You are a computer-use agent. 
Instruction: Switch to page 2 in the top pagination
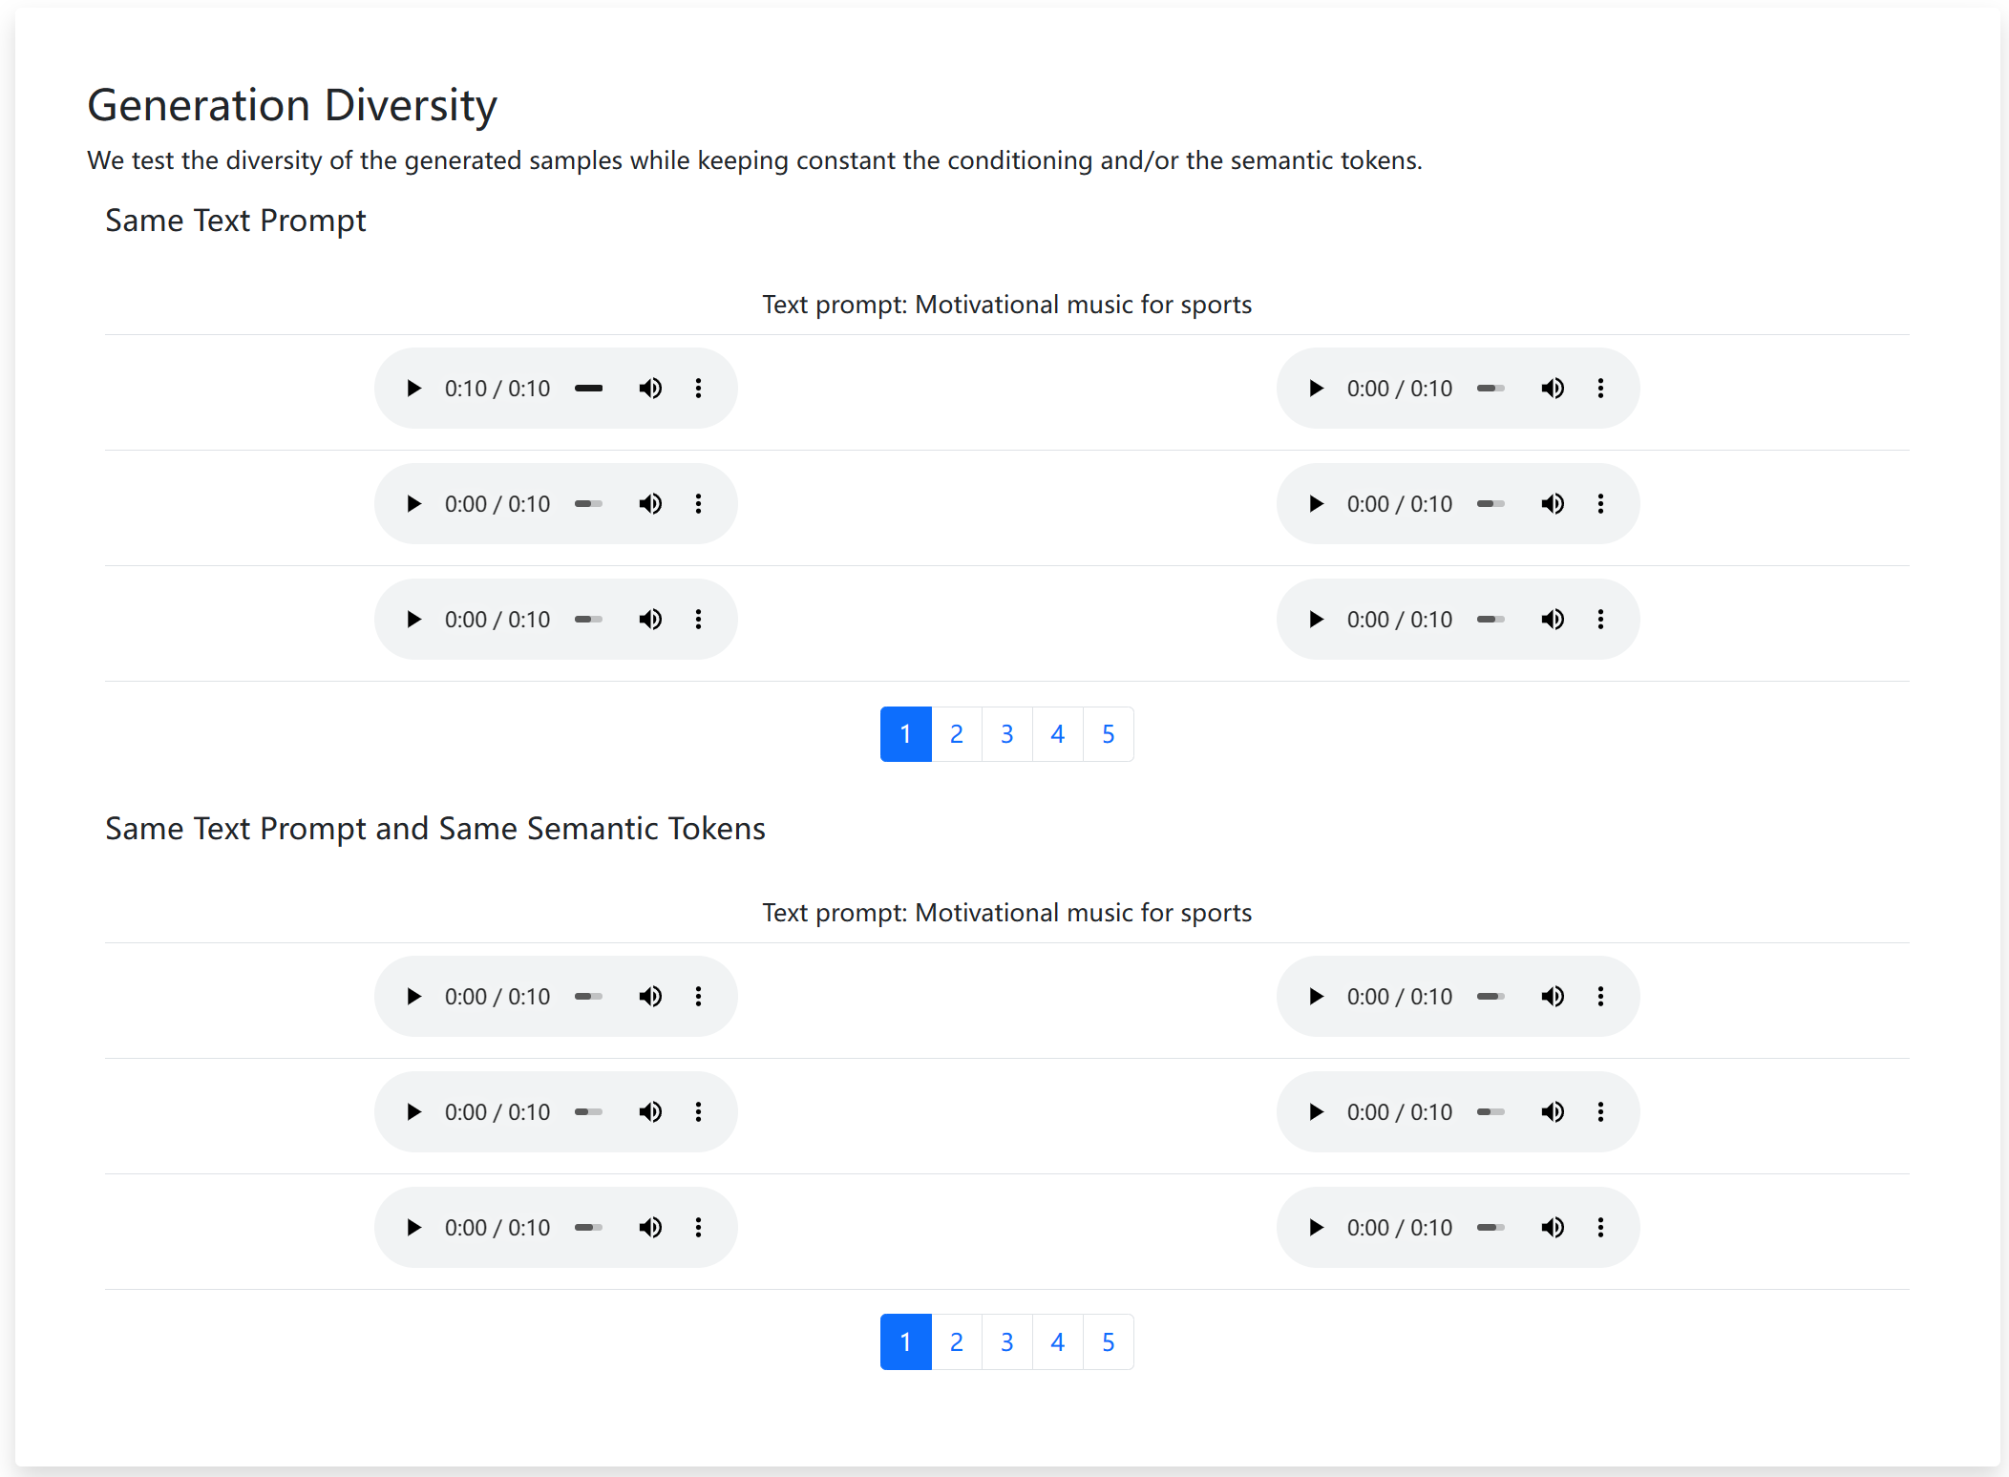click(956, 733)
